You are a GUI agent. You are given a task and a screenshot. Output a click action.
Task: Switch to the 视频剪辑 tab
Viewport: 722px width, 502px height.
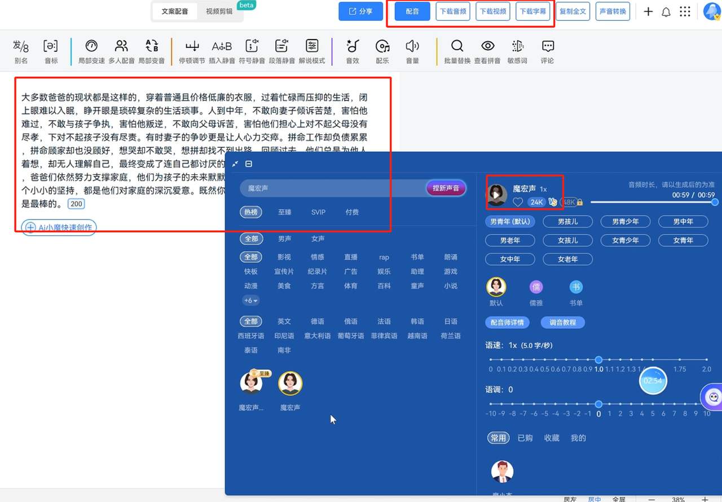pos(219,11)
